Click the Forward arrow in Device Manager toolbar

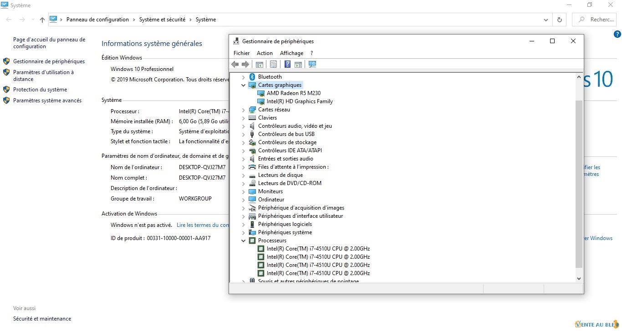pyautogui.click(x=245, y=64)
